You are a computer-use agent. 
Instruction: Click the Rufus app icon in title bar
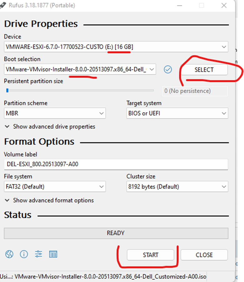point(3,5)
